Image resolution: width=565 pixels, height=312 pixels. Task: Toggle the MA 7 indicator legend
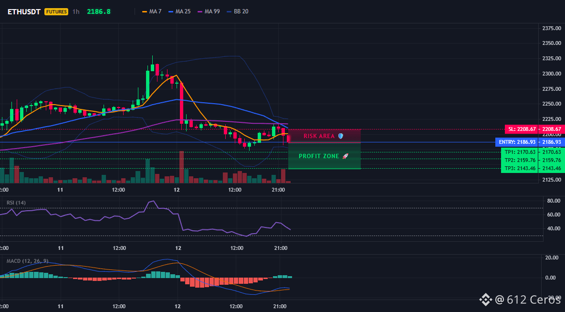click(x=152, y=11)
